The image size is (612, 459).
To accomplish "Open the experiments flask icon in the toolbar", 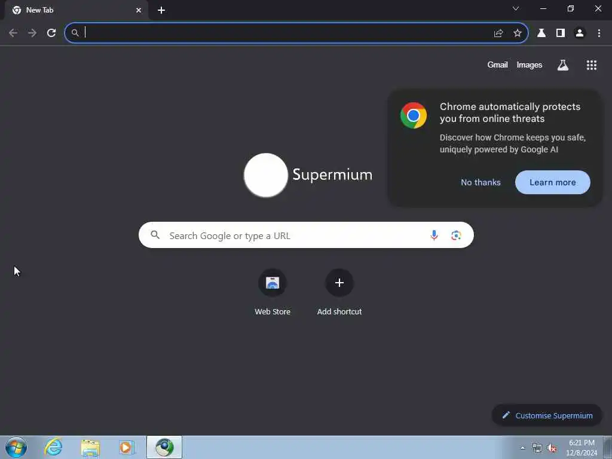I will click(541, 33).
